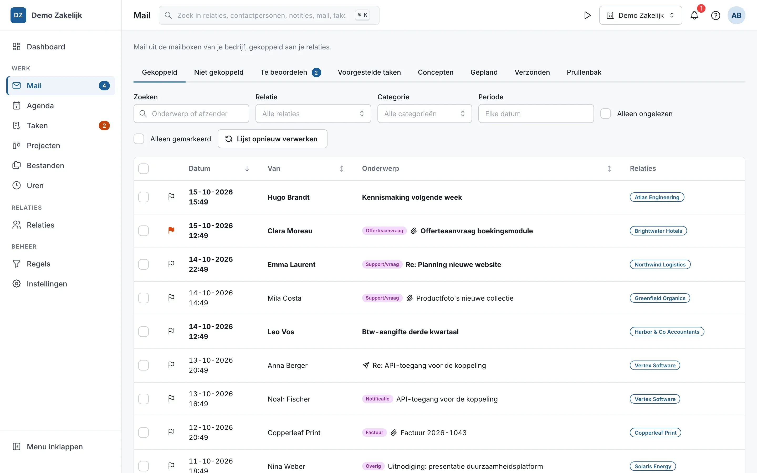Open the Alle categorieën dropdown
Image resolution: width=757 pixels, height=473 pixels.
pyautogui.click(x=424, y=114)
